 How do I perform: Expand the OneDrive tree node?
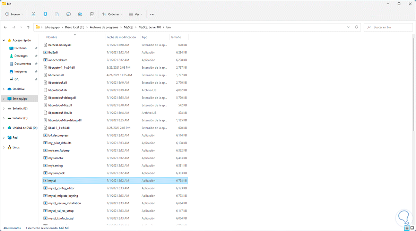[x=4, y=89]
